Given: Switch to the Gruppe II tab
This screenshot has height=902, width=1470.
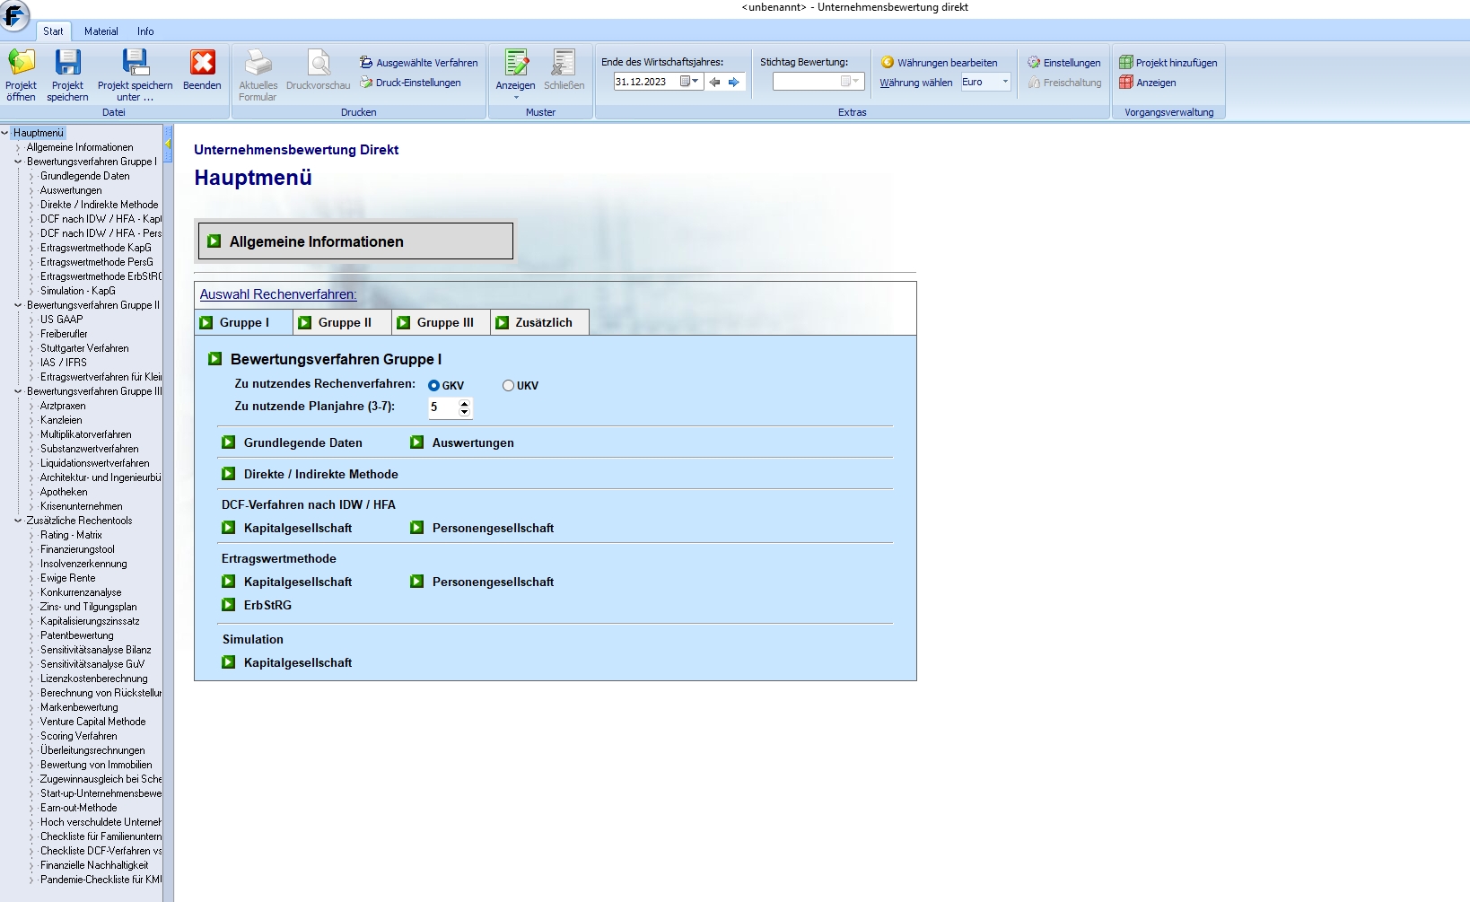Looking at the screenshot, I should 343,322.
